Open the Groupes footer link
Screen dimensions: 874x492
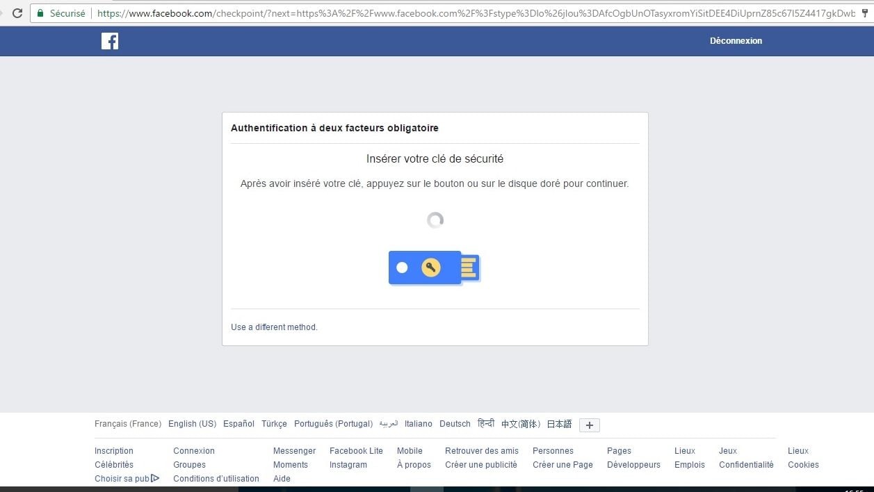coord(189,465)
